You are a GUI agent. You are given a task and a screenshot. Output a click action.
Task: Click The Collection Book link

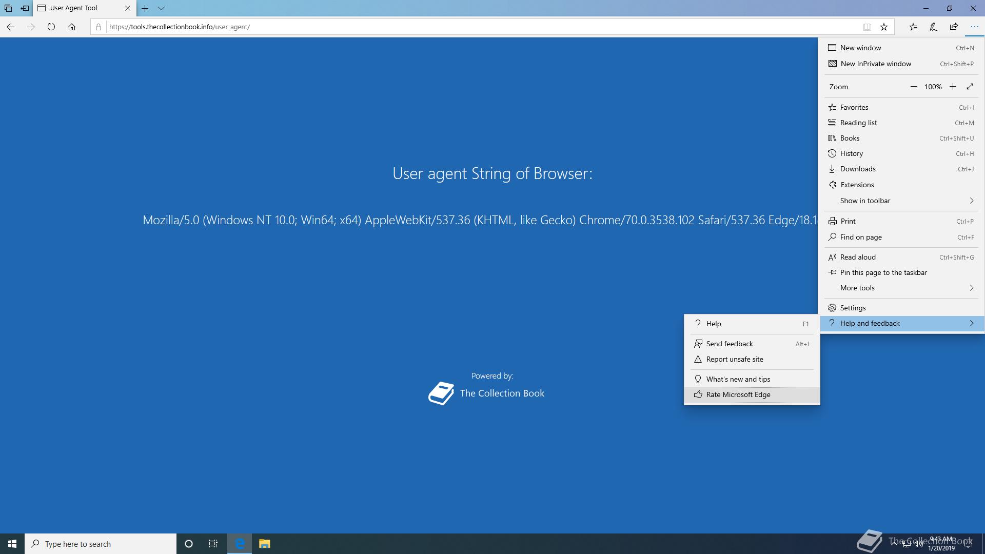[x=502, y=393]
